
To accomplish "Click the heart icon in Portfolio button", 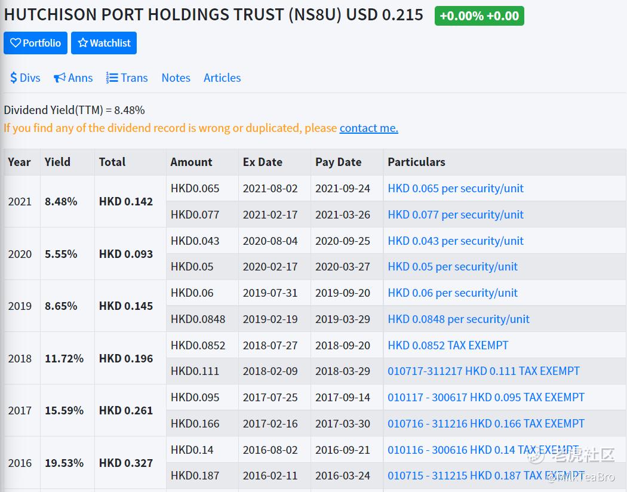I will 15,43.
